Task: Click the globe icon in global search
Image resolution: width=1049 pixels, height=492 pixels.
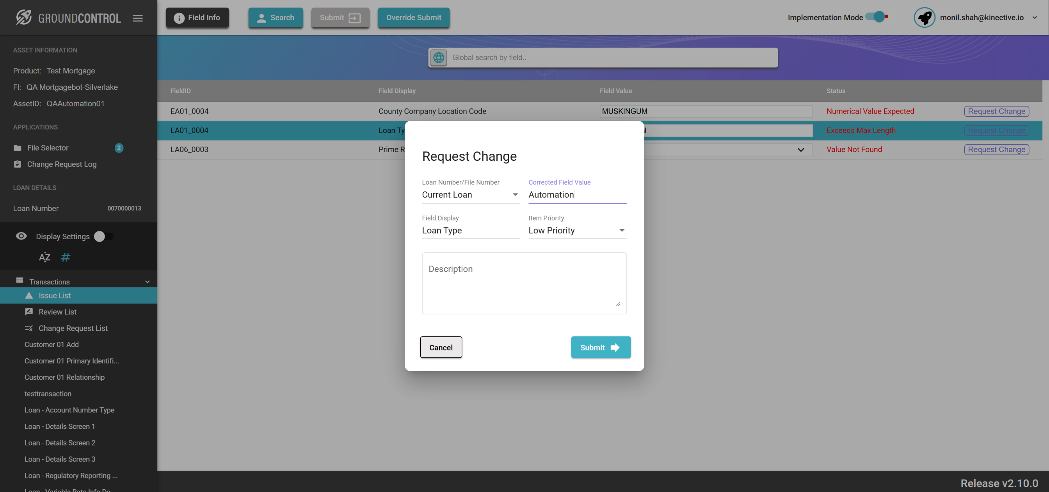Action: pos(439,57)
